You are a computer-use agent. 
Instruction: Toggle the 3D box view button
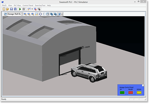59,14
